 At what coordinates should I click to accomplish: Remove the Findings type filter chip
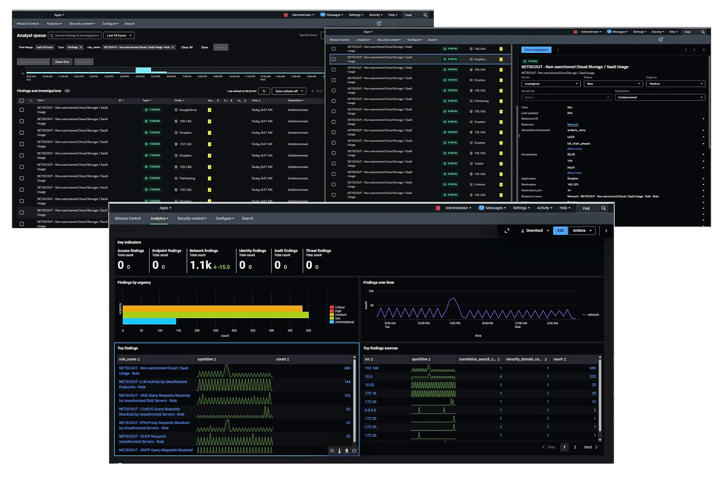coord(81,47)
